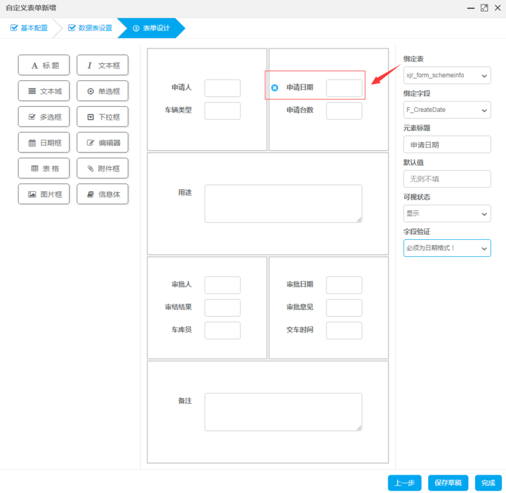This screenshot has width=506, height=493.
Task: Add a 下拉框 dropdown component
Action: tap(102, 117)
